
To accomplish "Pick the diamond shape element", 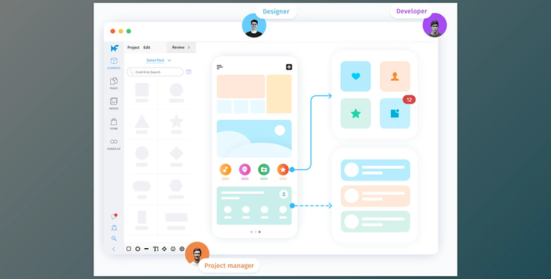I will (176, 153).
